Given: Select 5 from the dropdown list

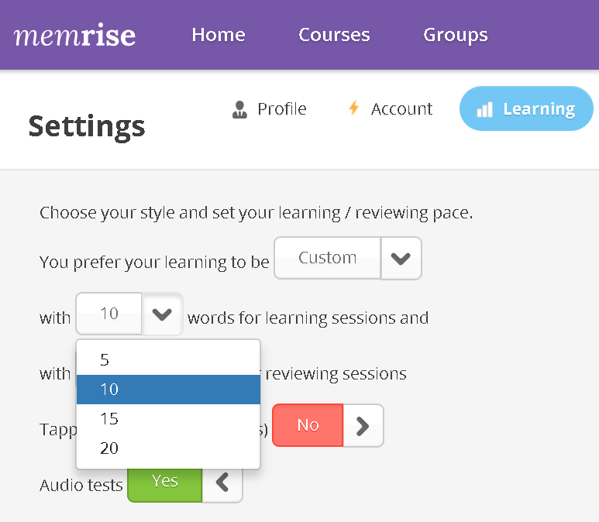Looking at the screenshot, I should (168, 359).
